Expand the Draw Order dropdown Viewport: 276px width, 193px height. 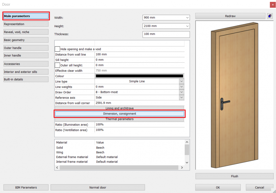coord(182,92)
